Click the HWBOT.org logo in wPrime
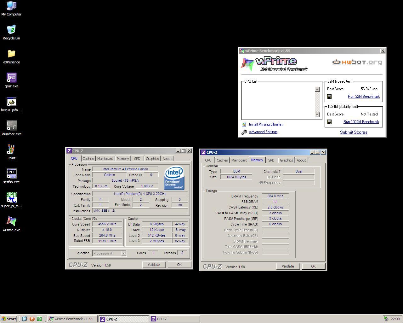This screenshot has height=323, width=403. 357,62
